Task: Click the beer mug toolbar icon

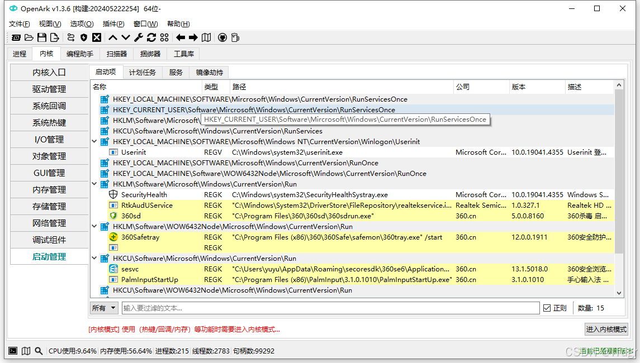Action: coord(235,37)
